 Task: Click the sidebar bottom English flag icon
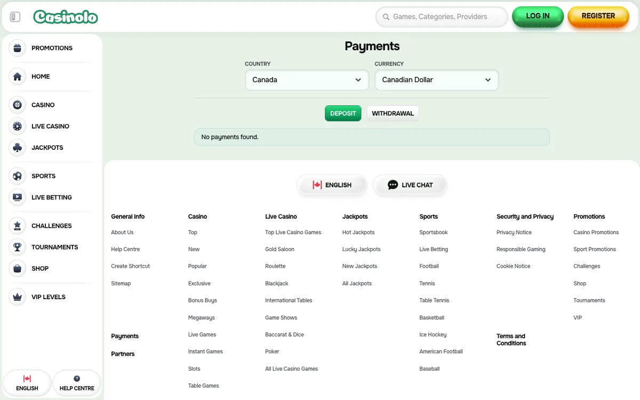(x=27, y=379)
